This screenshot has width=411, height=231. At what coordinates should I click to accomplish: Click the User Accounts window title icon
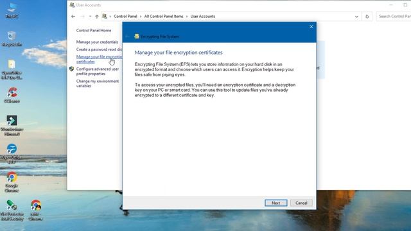click(72, 5)
